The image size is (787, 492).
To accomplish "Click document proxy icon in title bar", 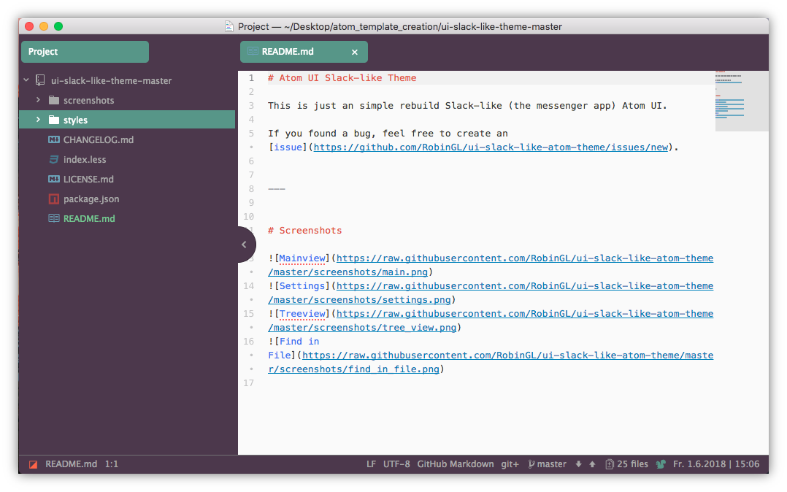I will click(229, 26).
